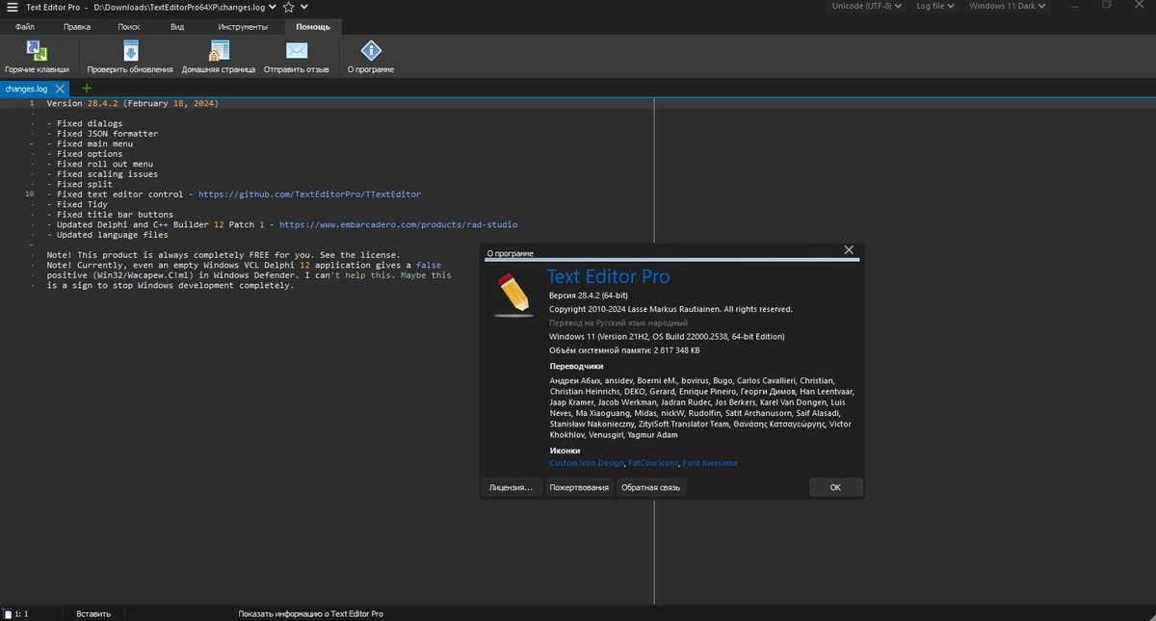
Task: Open the Log file highlighter dropdown
Action: [x=934, y=6]
